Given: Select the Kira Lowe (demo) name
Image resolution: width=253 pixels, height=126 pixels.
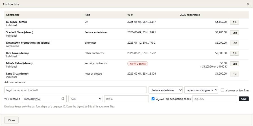Looking at the screenshot, I should click(x=17, y=53).
